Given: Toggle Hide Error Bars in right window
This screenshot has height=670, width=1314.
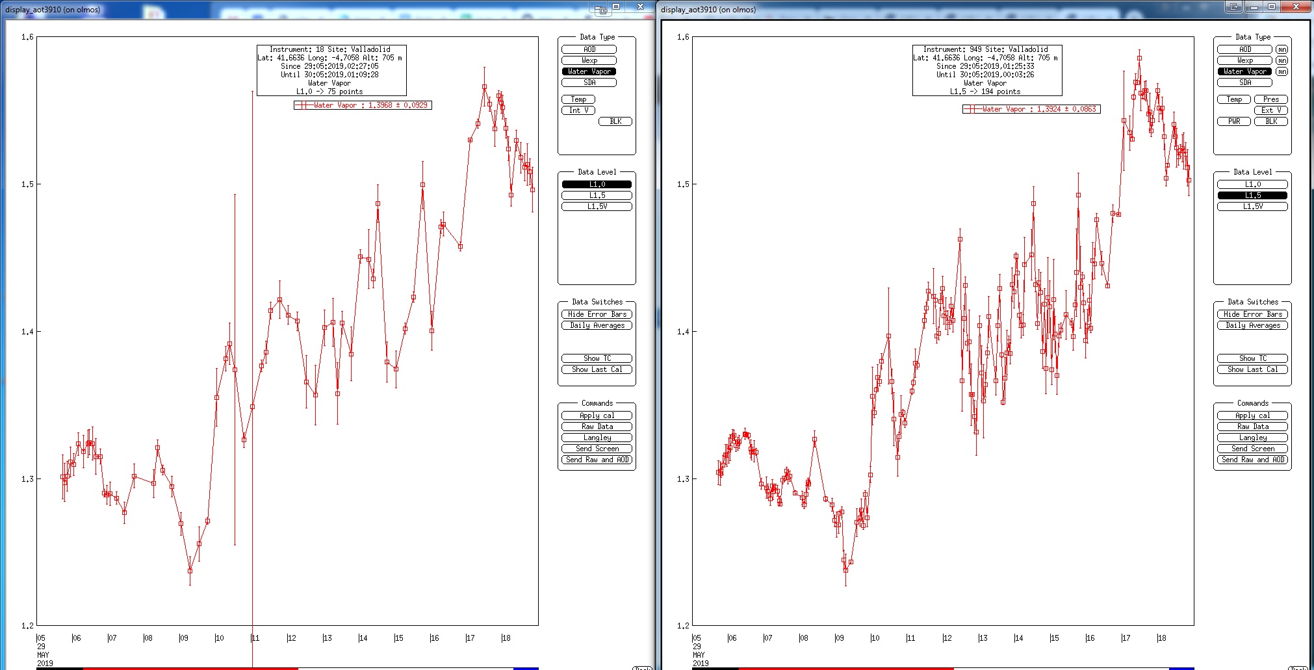Looking at the screenshot, I should click(1252, 314).
